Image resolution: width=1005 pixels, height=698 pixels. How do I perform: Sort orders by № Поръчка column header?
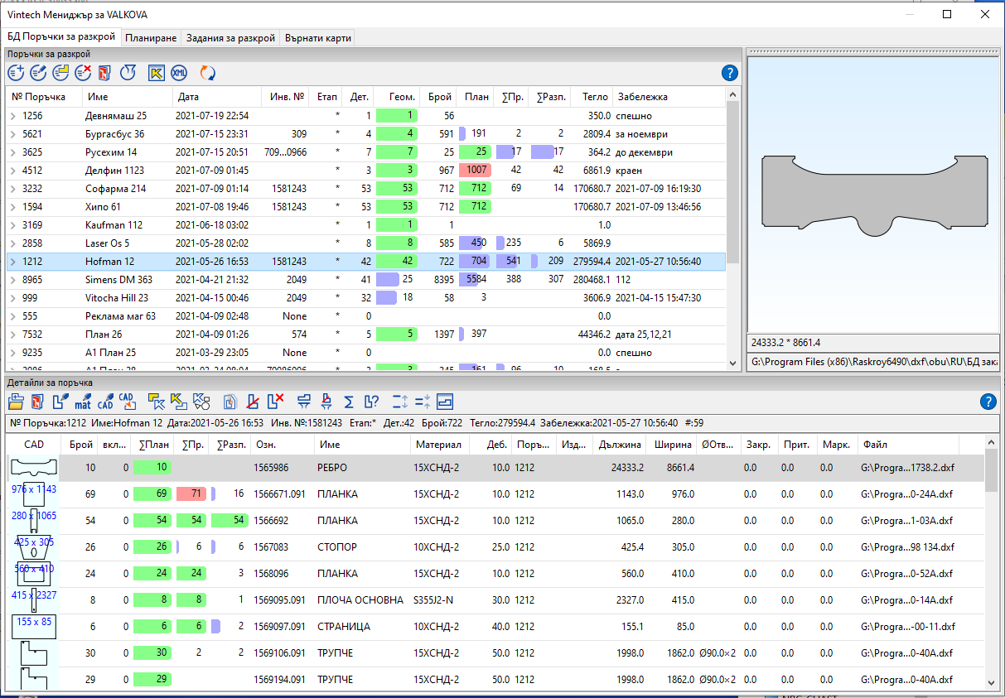[x=44, y=97]
